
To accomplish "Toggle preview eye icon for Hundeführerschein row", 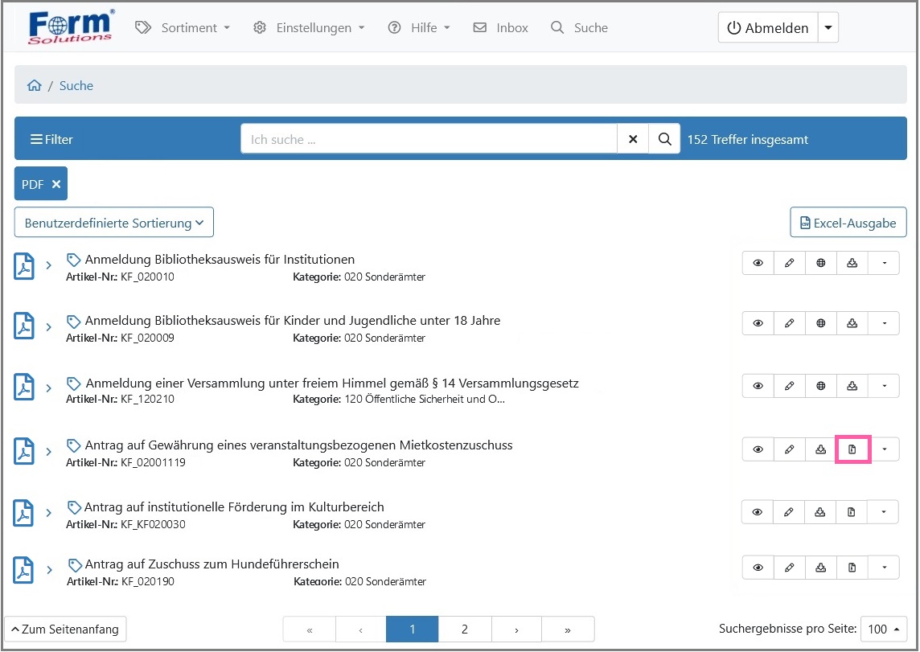I will tap(758, 568).
